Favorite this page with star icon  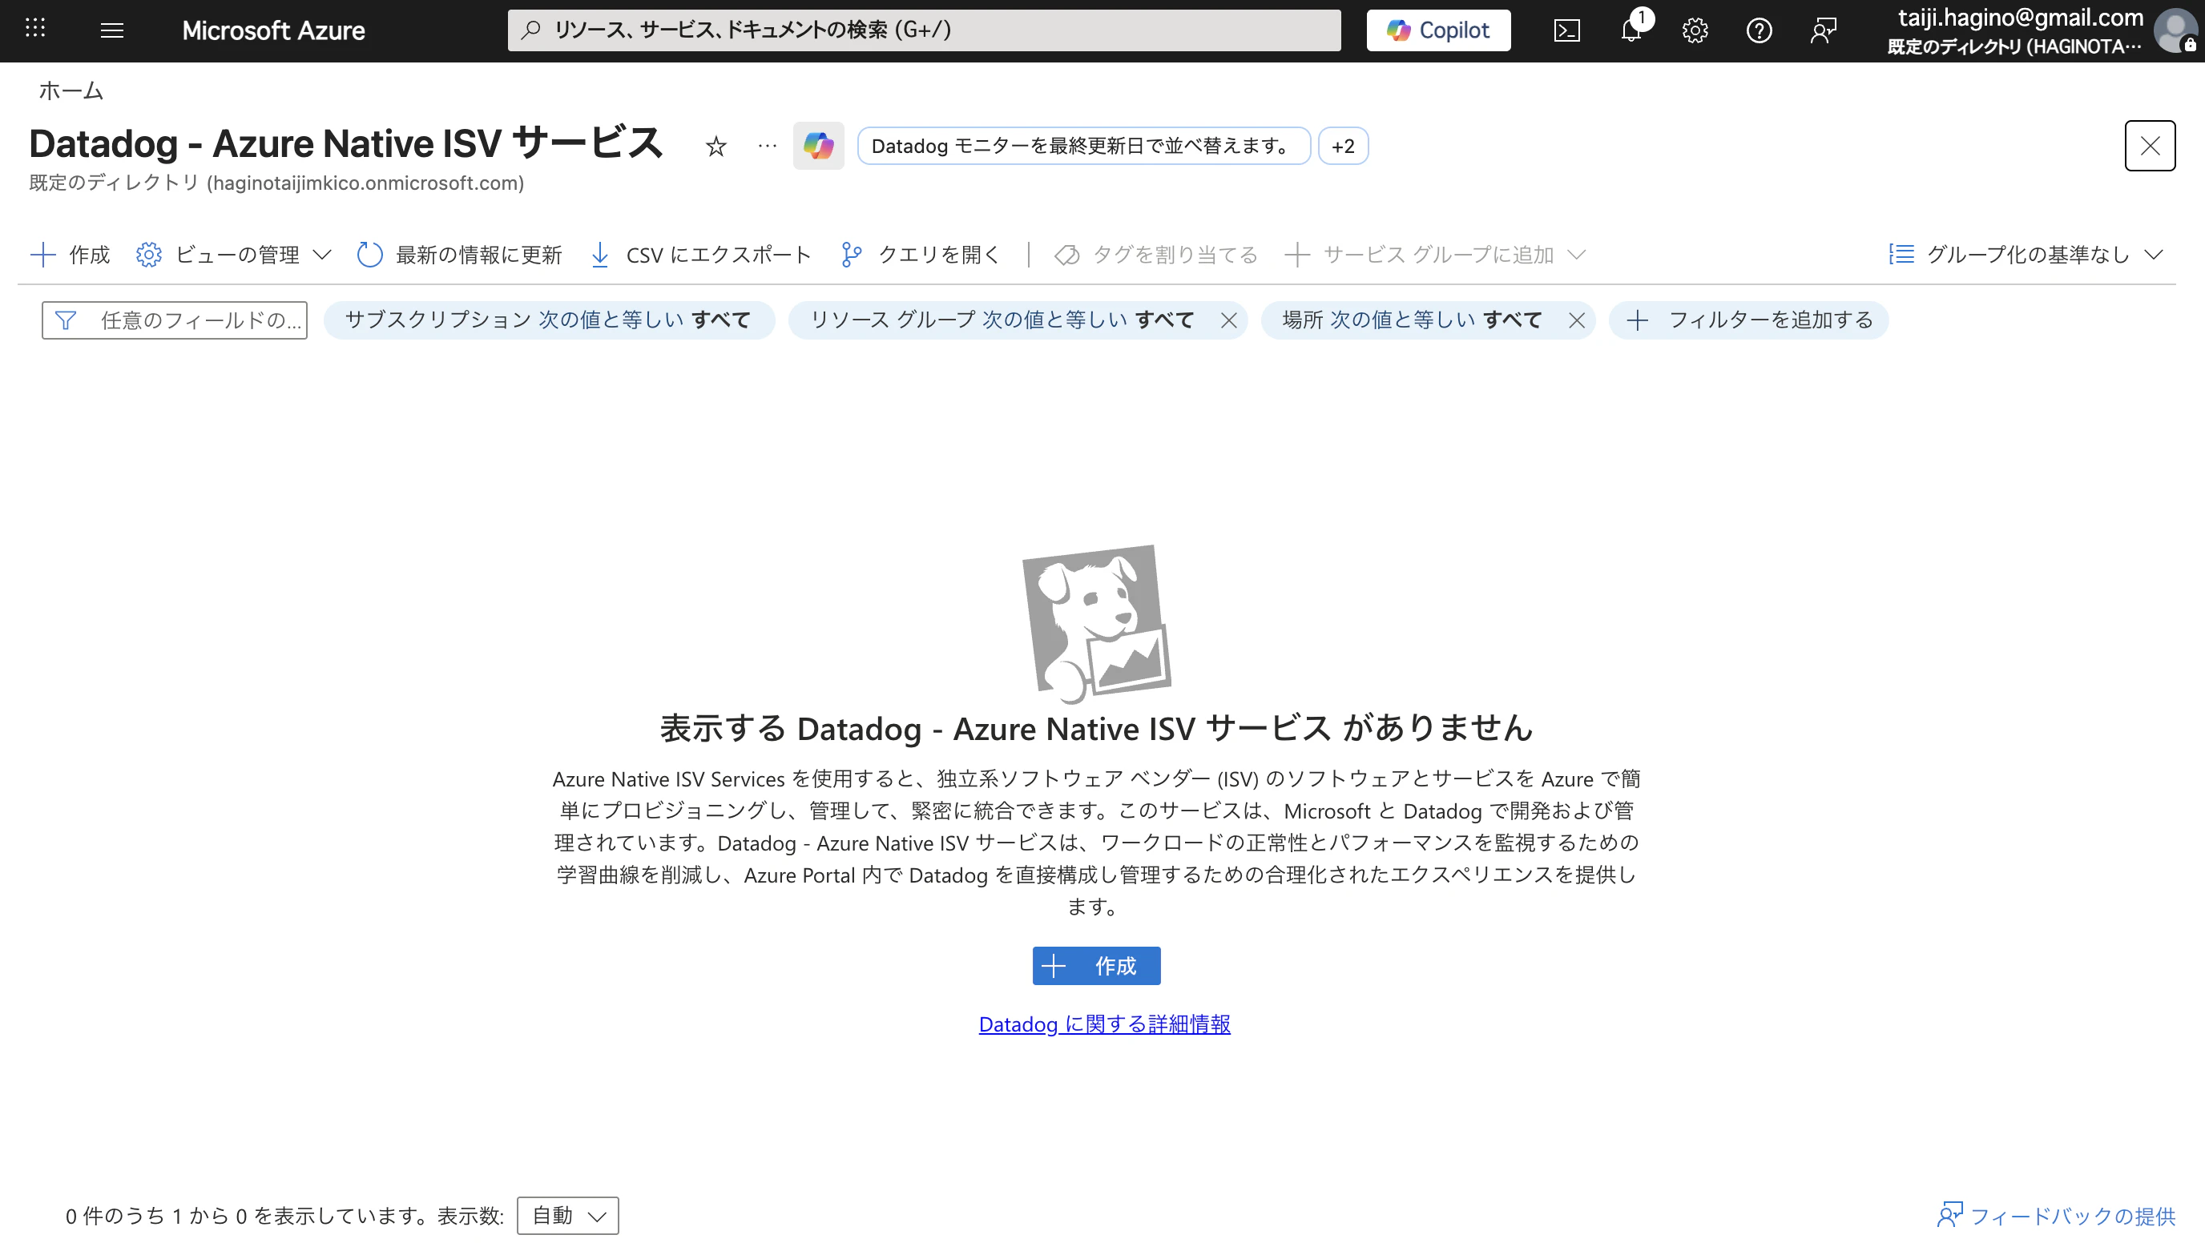point(715,146)
